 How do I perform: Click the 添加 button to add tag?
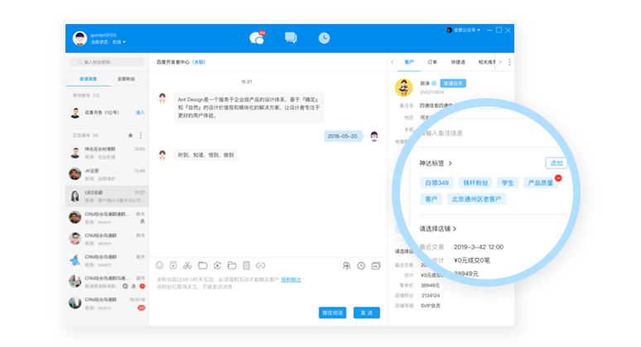(x=557, y=164)
